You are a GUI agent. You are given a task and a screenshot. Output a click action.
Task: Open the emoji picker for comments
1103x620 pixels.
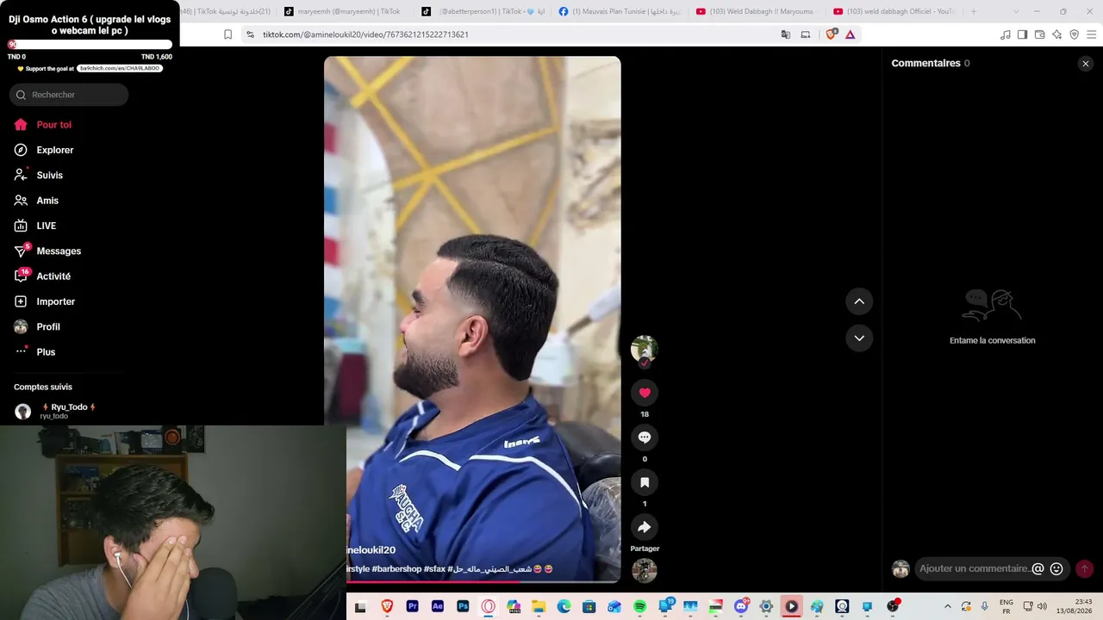click(1056, 568)
